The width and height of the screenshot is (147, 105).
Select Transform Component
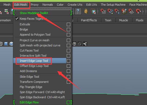pos(34,82)
